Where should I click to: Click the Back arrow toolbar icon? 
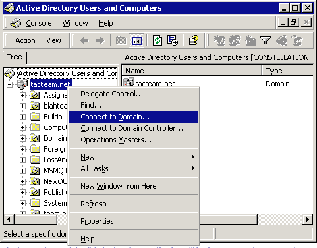(x=84, y=40)
